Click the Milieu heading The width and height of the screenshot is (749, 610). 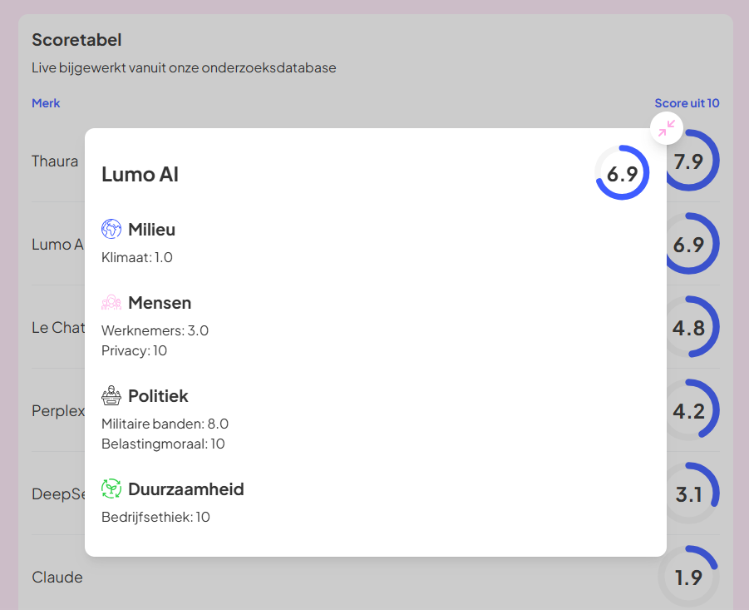point(152,230)
